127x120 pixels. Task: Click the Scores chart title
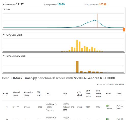7,9
